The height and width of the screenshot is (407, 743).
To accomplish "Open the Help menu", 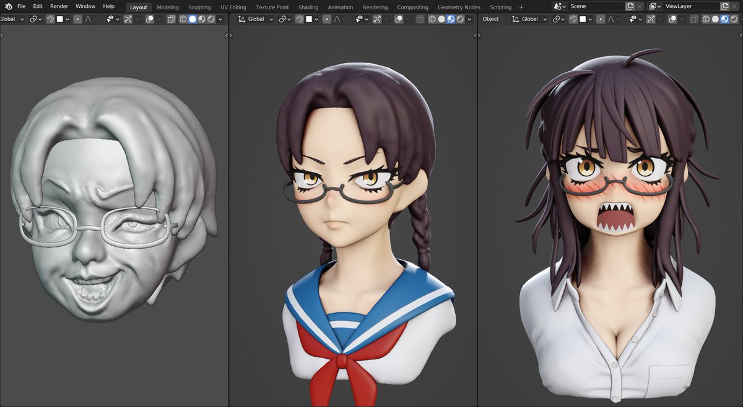I will 109,6.
